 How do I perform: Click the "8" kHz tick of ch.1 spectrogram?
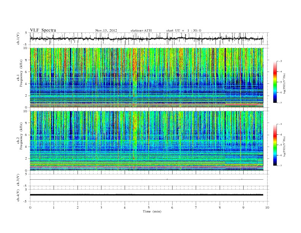[x=27, y=60]
